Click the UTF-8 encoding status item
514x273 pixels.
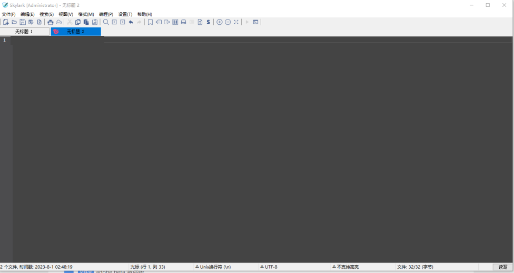[x=269, y=267]
